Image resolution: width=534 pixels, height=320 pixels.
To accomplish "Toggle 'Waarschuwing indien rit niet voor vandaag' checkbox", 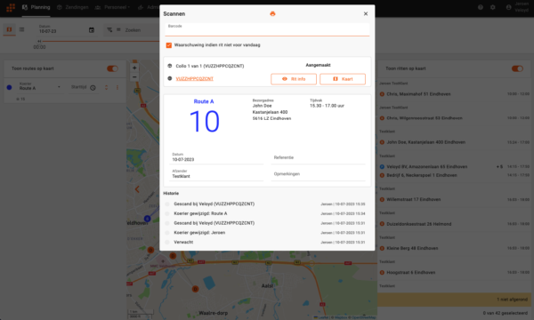I will pos(168,45).
